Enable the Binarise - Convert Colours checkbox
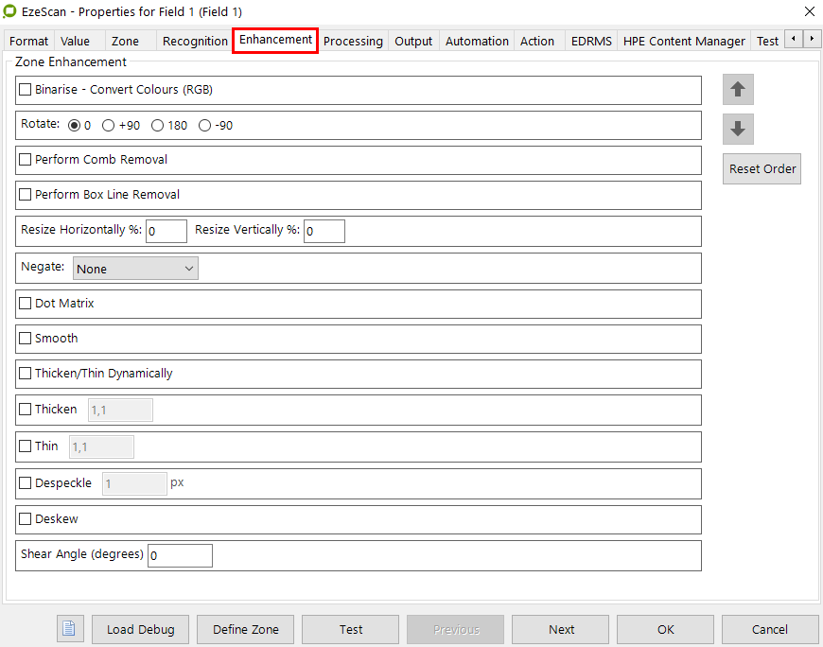 point(26,90)
